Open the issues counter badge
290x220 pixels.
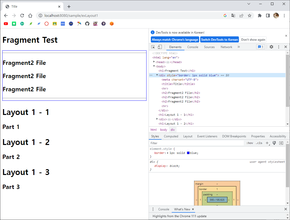pyautogui.click(x=260, y=47)
